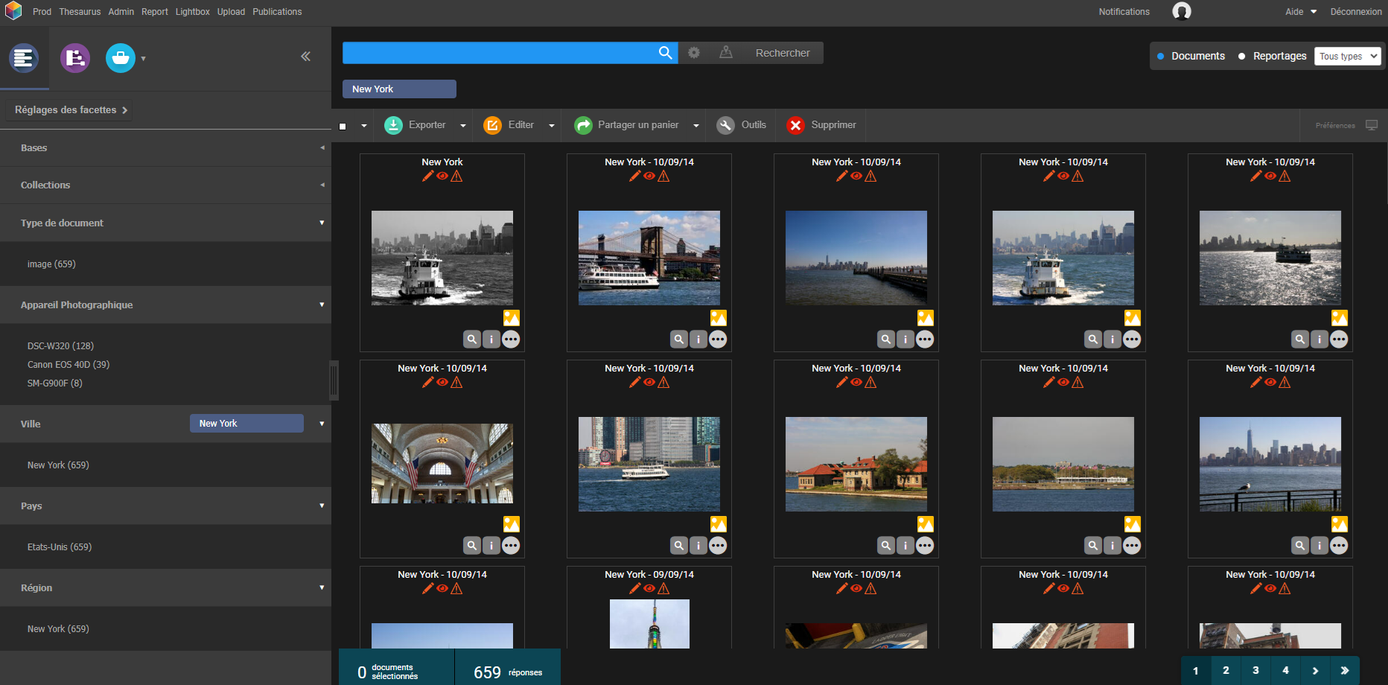Click the red Supprimer delete icon
1388x685 pixels.
click(795, 125)
